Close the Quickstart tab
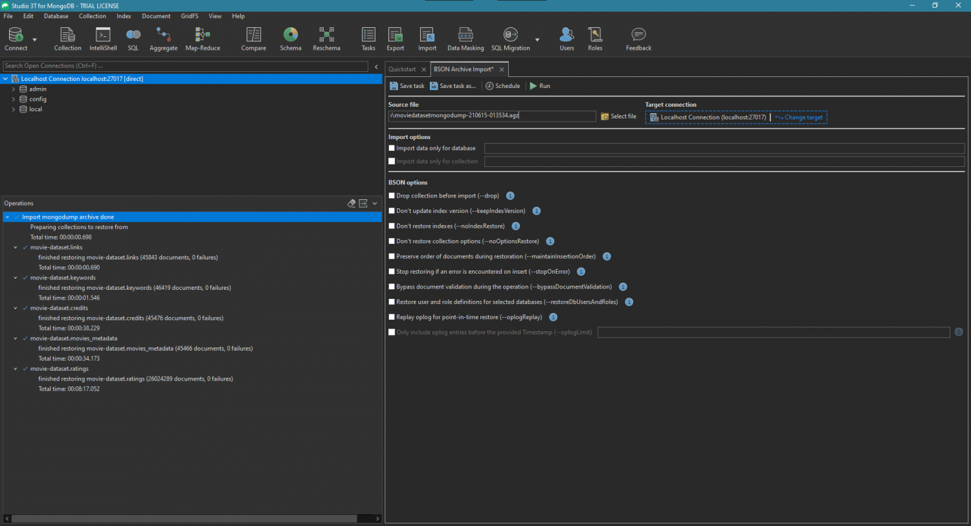Image resolution: width=971 pixels, height=526 pixels. tap(424, 69)
